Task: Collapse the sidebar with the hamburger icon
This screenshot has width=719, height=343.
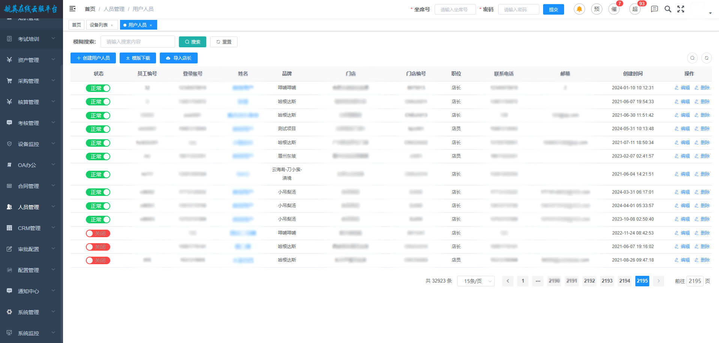Action: click(x=72, y=9)
